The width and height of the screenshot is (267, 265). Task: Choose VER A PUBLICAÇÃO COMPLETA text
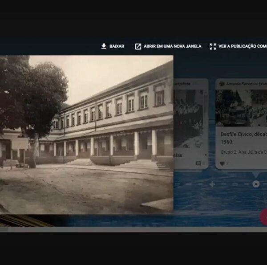[242, 46]
